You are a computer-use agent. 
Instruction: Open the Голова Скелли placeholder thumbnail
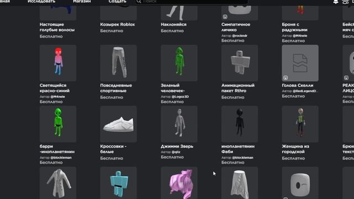[300, 63]
